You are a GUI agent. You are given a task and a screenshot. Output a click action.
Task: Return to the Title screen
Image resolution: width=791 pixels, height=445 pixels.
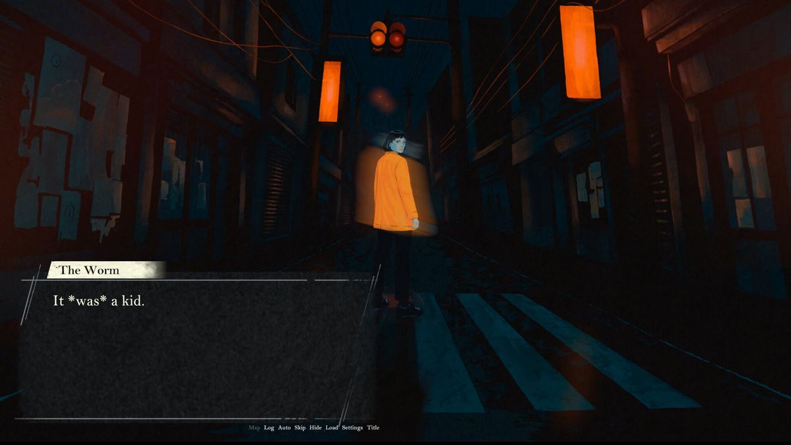click(373, 428)
